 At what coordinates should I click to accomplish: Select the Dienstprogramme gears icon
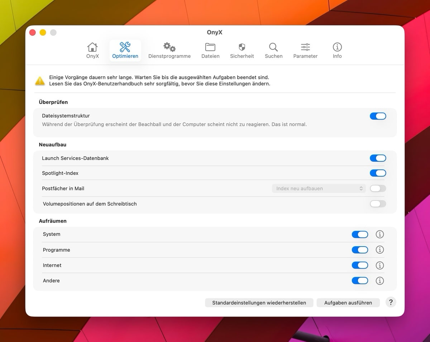169,47
